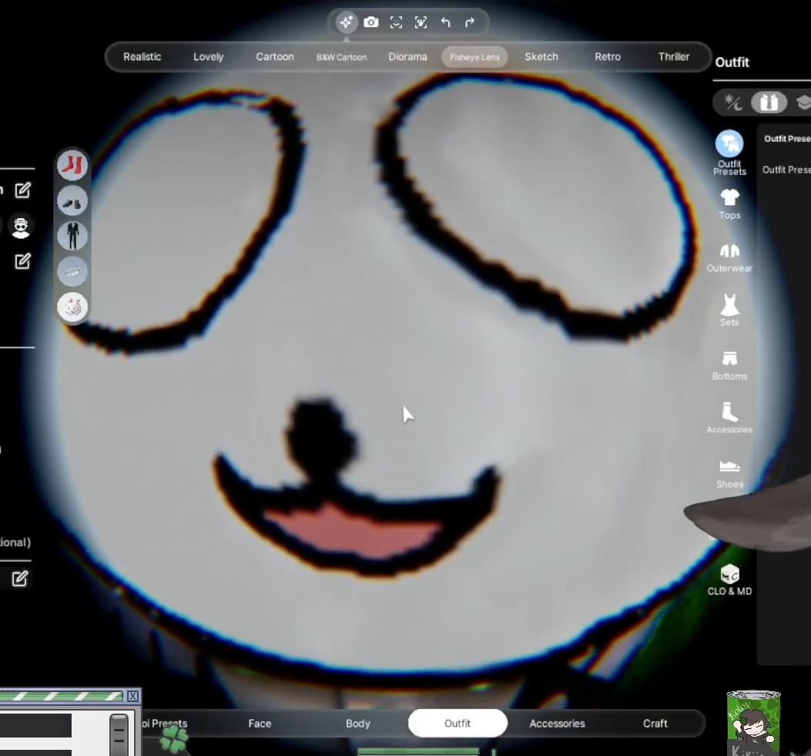The height and width of the screenshot is (756, 811).
Task: Click the top edit pencil icon
Action: click(x=22, y=190)
